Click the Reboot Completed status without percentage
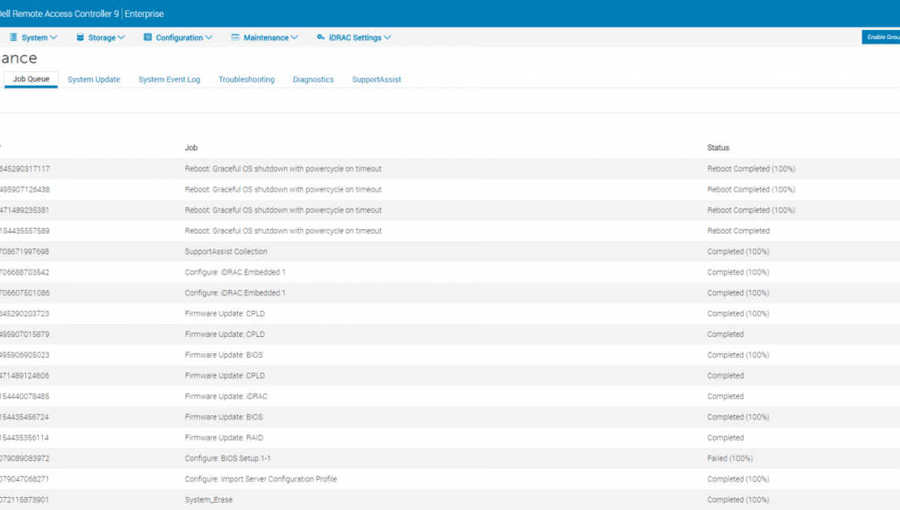The height and width of the screenshot is (510, 900). pos(738,231)
